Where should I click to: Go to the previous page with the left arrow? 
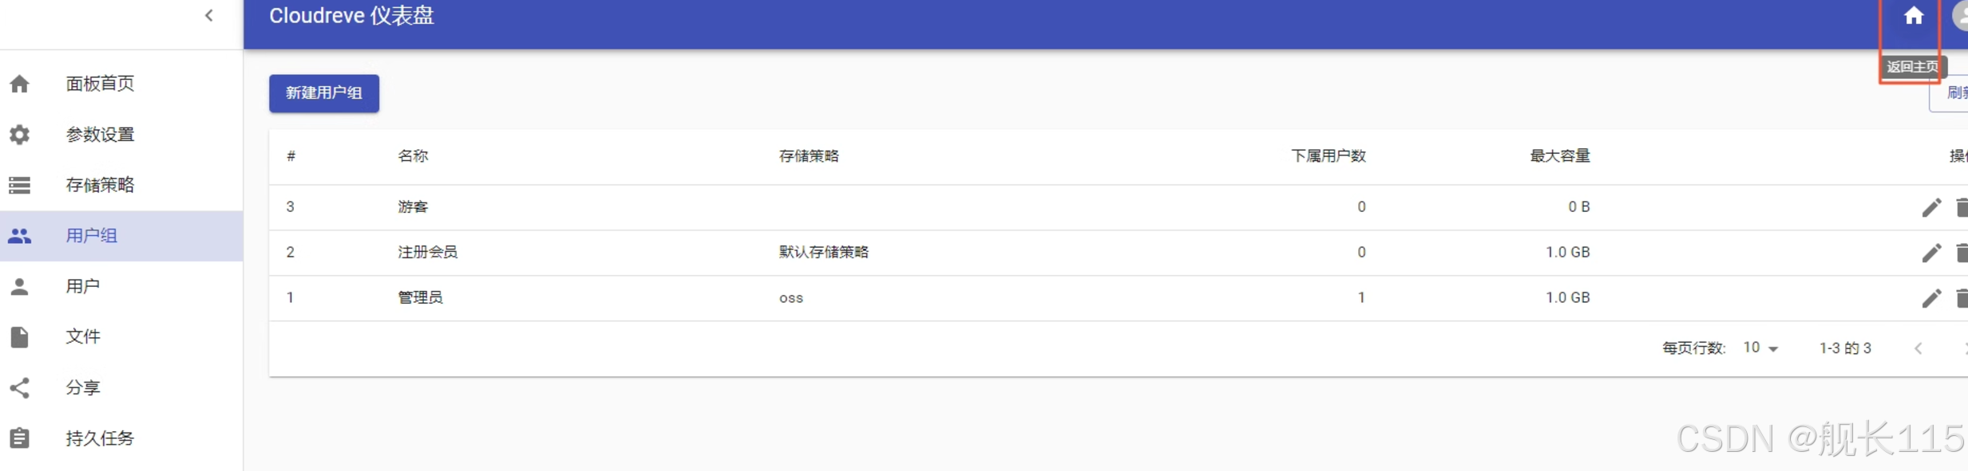tap(1918, 348)
